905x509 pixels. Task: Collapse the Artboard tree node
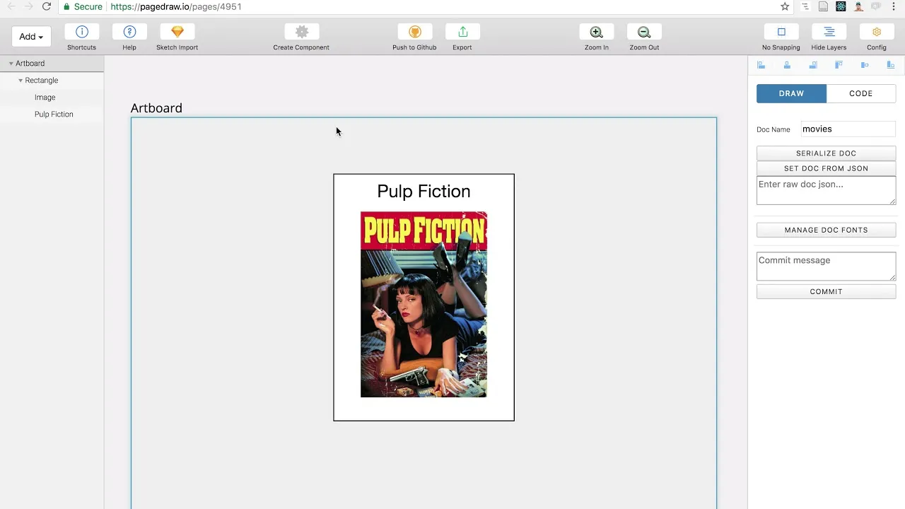click(x=11, y=64)
